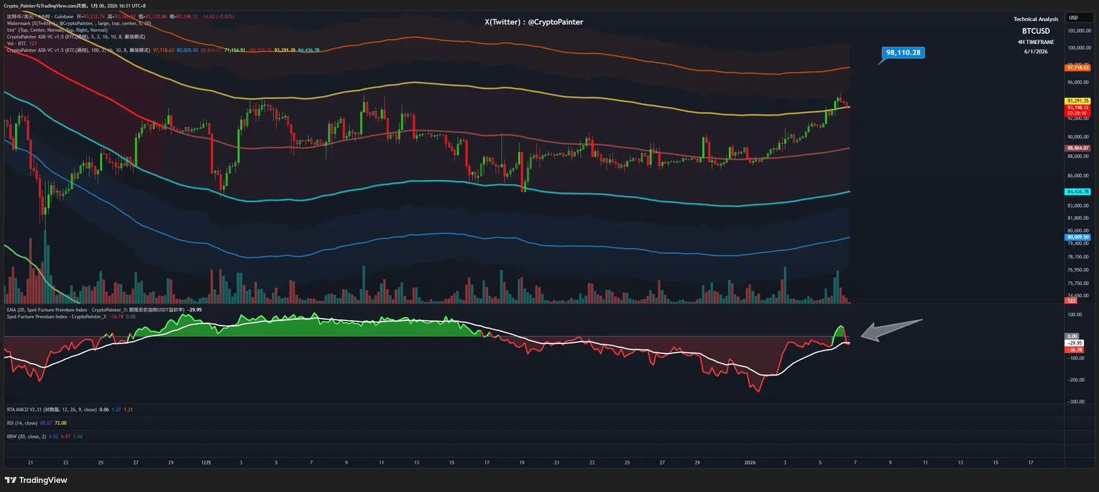This screenshot has width=1099, height=492.
Task: Click the 75,750.00 price scale label
Action: [x=1078, y=283]
